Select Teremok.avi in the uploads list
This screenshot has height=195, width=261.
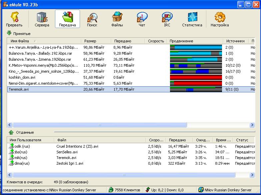(x=66, y=158)
